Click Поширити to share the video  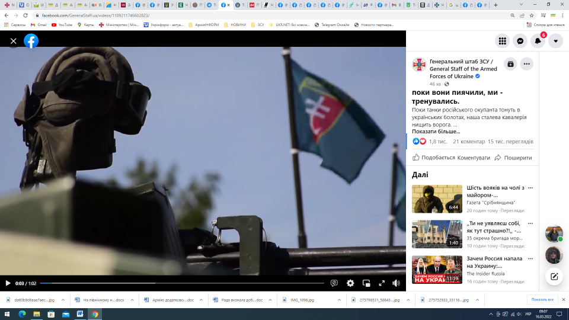click(x=513, y=158)
